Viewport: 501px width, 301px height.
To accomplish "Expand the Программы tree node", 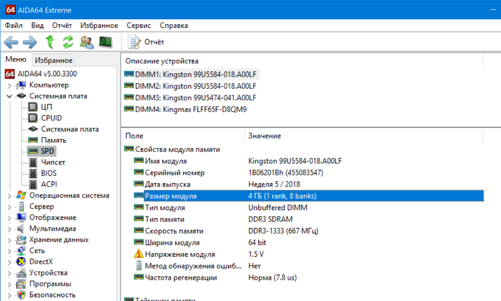I will coord(9,284).
